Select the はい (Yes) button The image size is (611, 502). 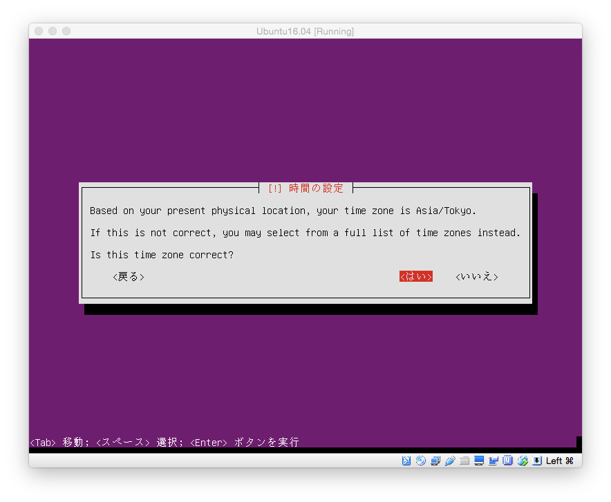416,276
